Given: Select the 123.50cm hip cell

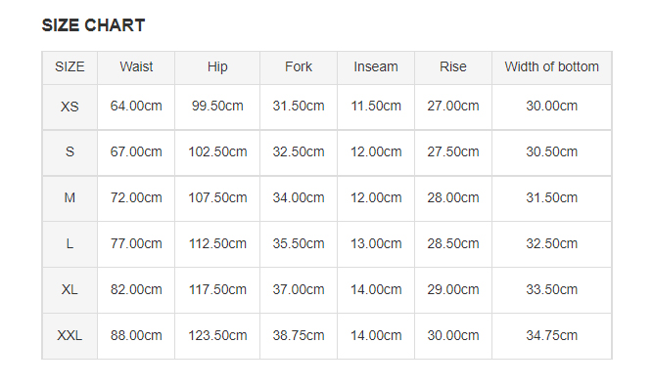Looking at the screenshot, I should (x=217, y=336).
